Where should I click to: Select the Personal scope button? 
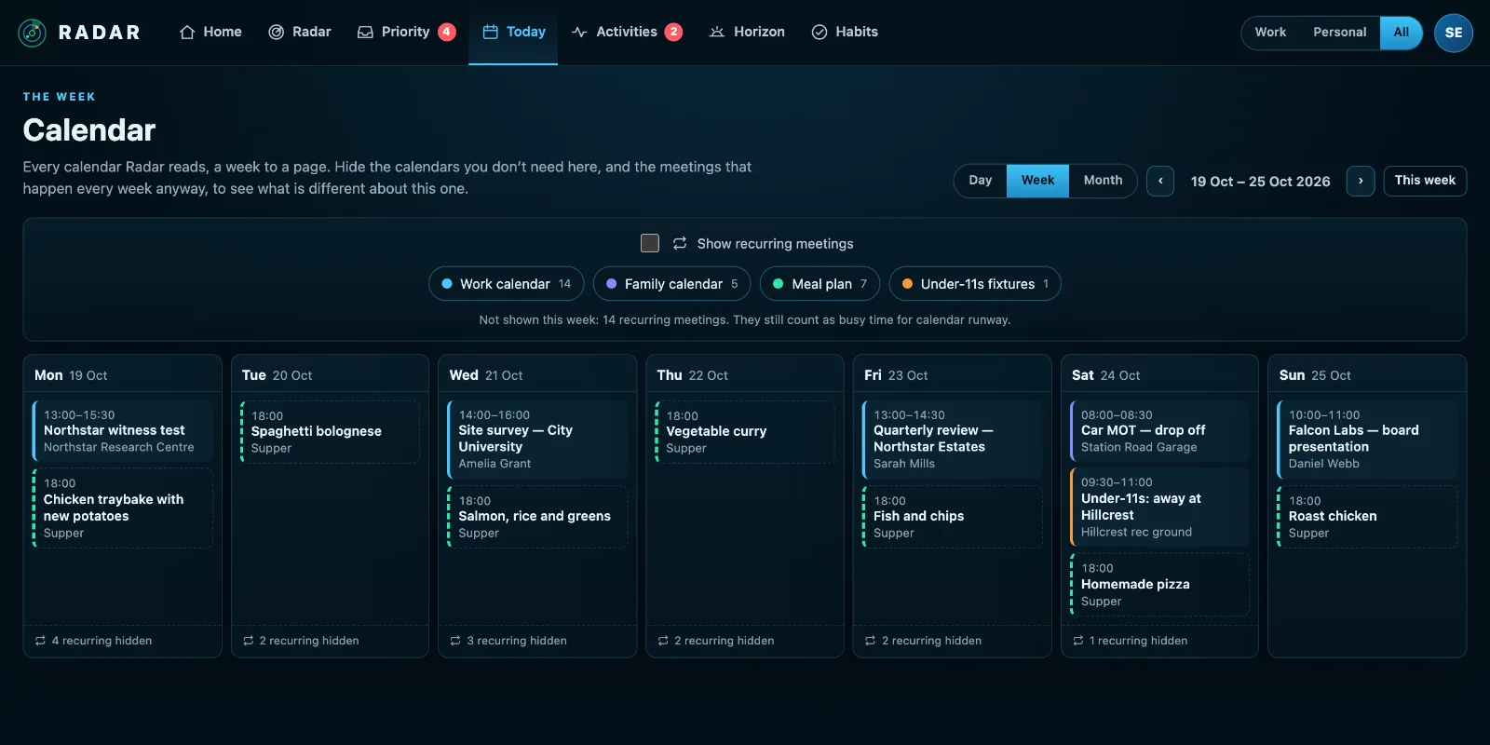click(x=1340, y=33)
